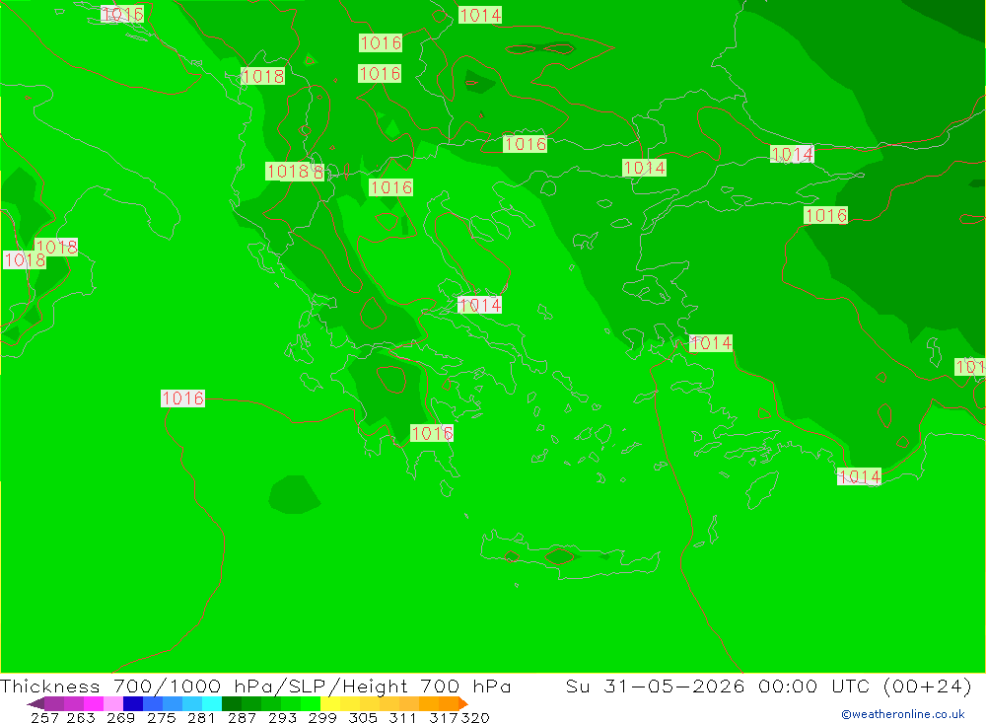Image resolution: width=986 pixels, height=723 pixels.
Task: Click the 320 legend value
Action: pyautogui.click(x=475, y=717)
